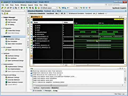Expand the WRITE_PERIOD[31:0] signal
The width and height of the screenshot is (128, 96).
34,47
